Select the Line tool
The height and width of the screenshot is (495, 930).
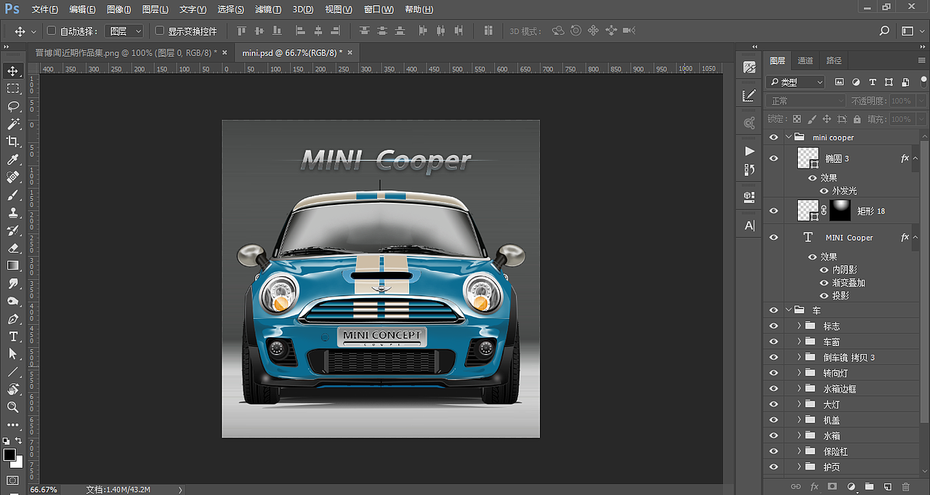pyautogui.click(x=13, y=372)
